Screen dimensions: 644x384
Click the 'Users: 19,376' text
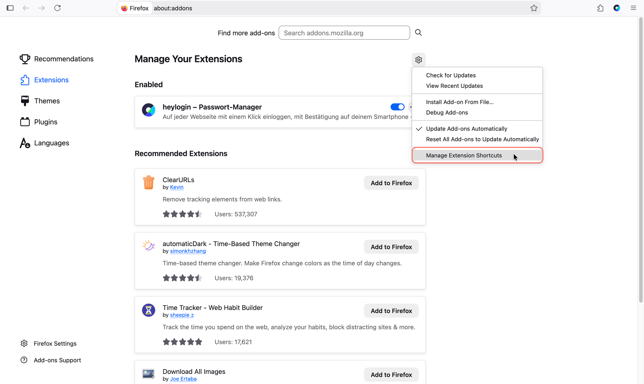coord(234,278)
